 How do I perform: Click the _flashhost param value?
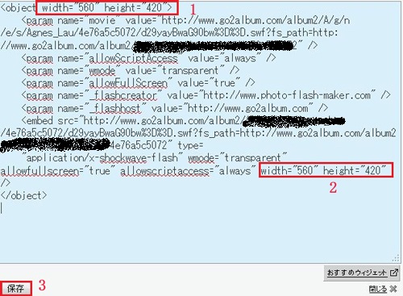coord(248,108)
